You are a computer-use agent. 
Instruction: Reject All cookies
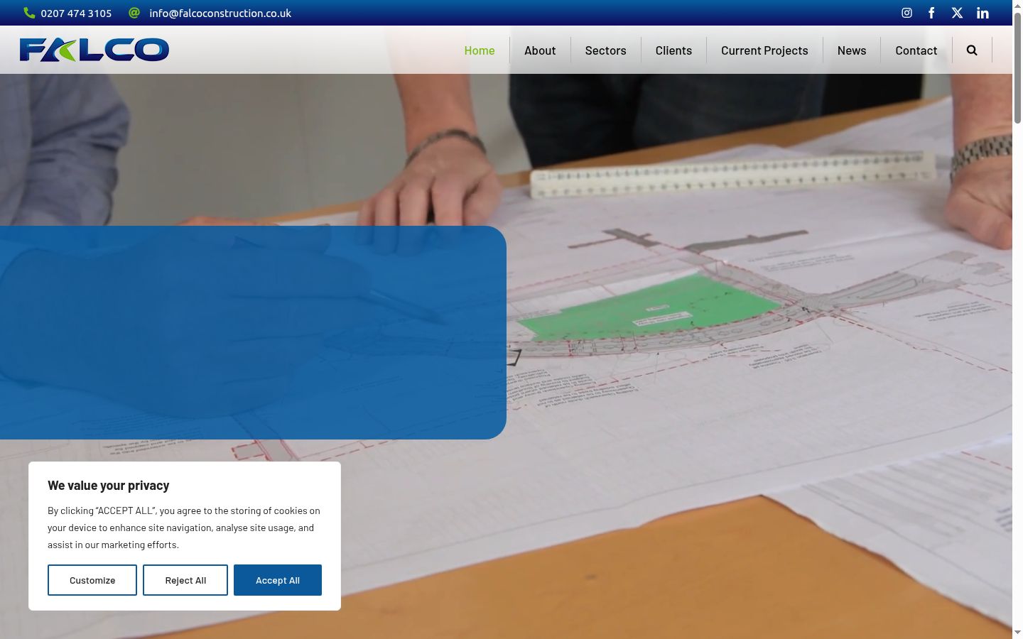tap(185, 580)
